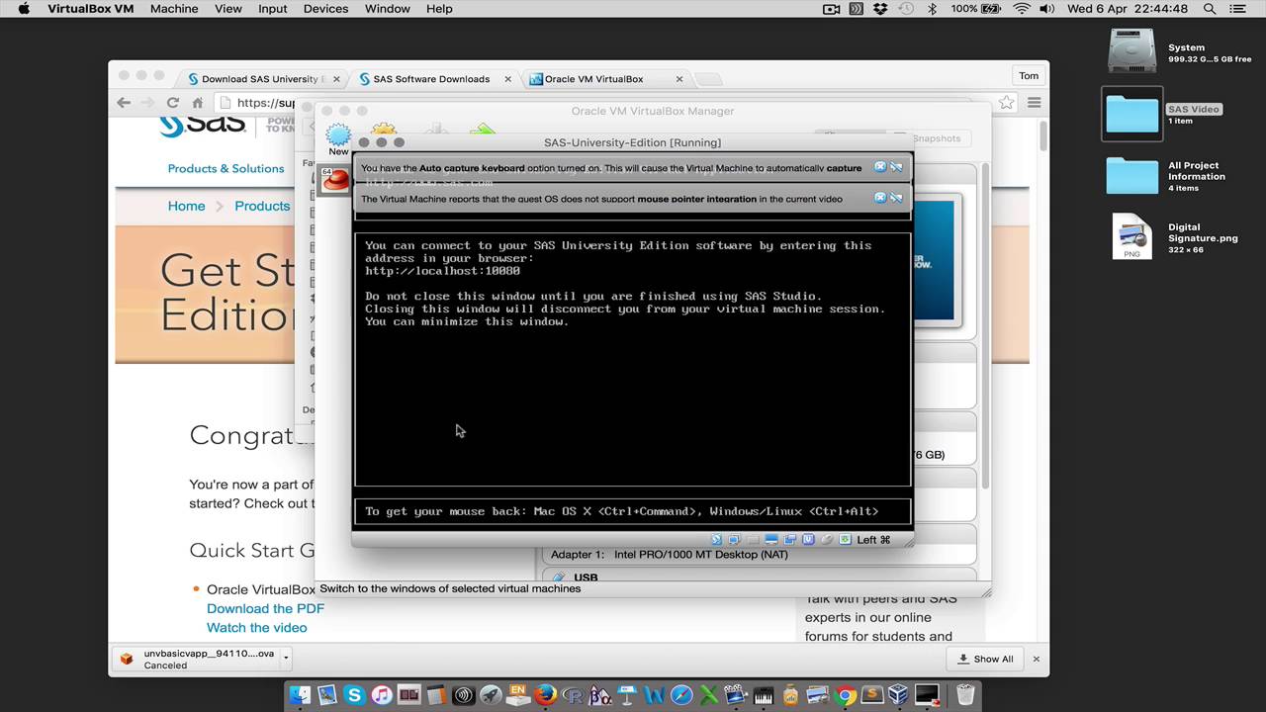The height and width of the screenshot is (712, 1266).
Task: Select All Project Information folder on the desktop
Action: coord(1132,175)
